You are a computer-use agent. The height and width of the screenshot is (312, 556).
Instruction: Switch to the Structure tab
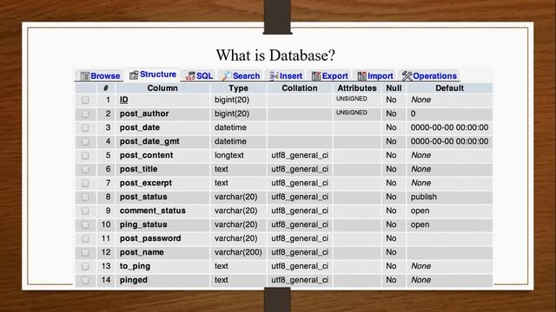tap(153, 75)
